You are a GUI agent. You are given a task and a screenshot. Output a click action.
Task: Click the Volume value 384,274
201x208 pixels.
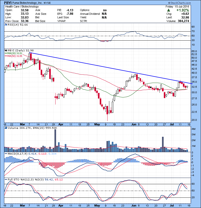[x=183, y=21]
